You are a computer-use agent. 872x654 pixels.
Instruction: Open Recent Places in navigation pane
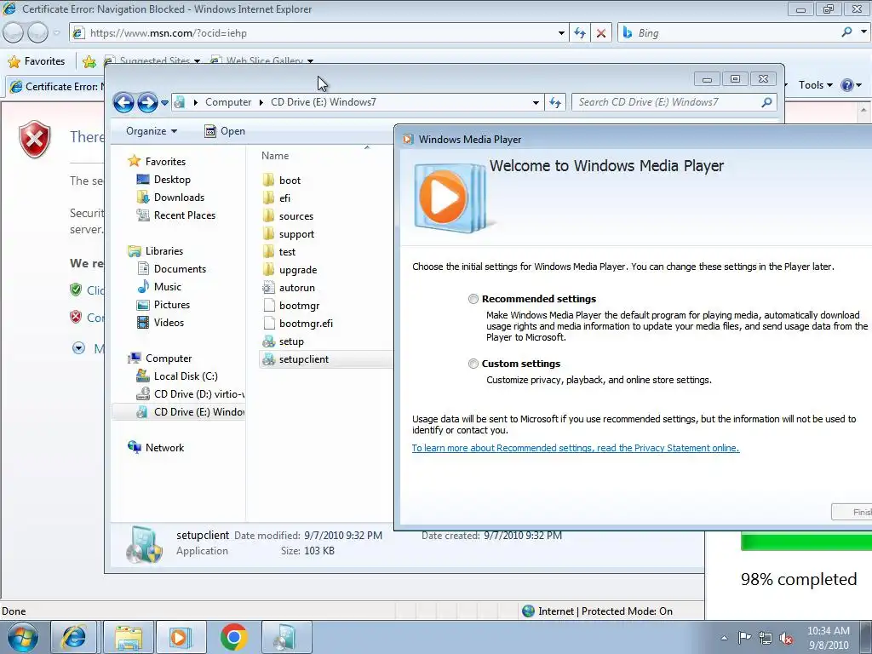(x=175, y=215)
